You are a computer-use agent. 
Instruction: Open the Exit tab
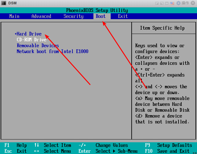pyautogui.click(x=123, y=16)
